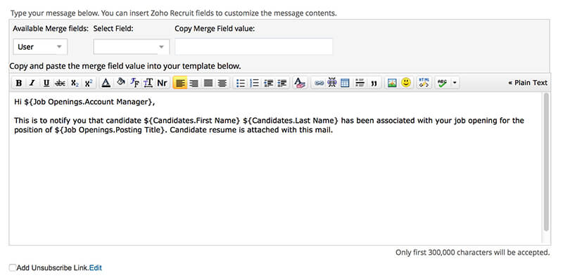
Task: Insert a table into the message
Action: [x=345, y=83]
